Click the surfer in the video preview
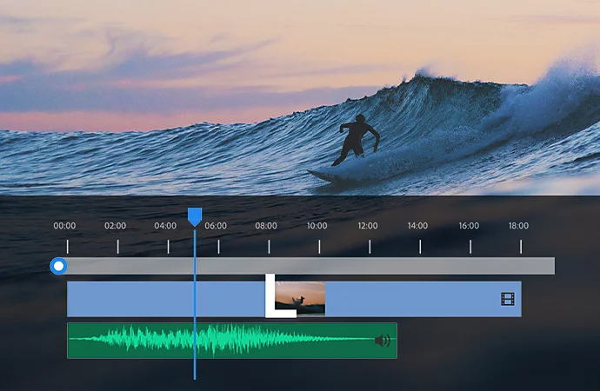Image resolution: width=600 pixels, height=391 pixels. 356,140
